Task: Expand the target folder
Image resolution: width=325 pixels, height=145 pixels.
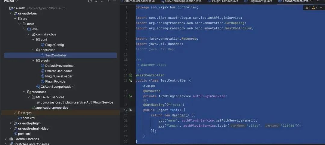Action: pos(15,113)
